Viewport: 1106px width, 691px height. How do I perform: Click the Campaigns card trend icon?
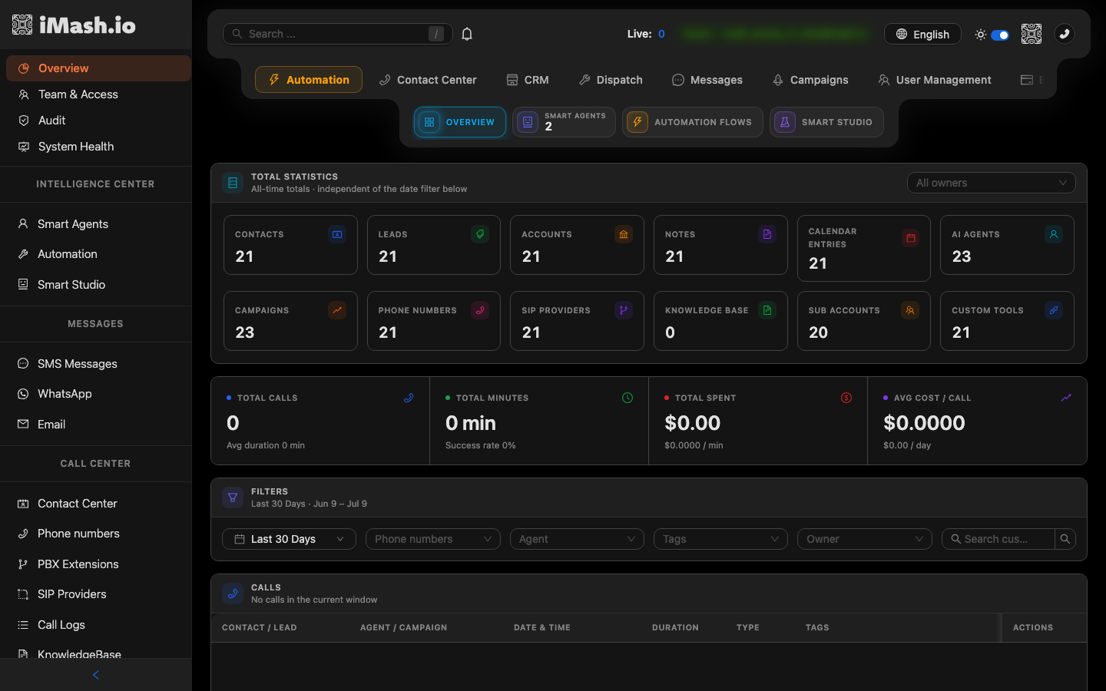point(337,310)
